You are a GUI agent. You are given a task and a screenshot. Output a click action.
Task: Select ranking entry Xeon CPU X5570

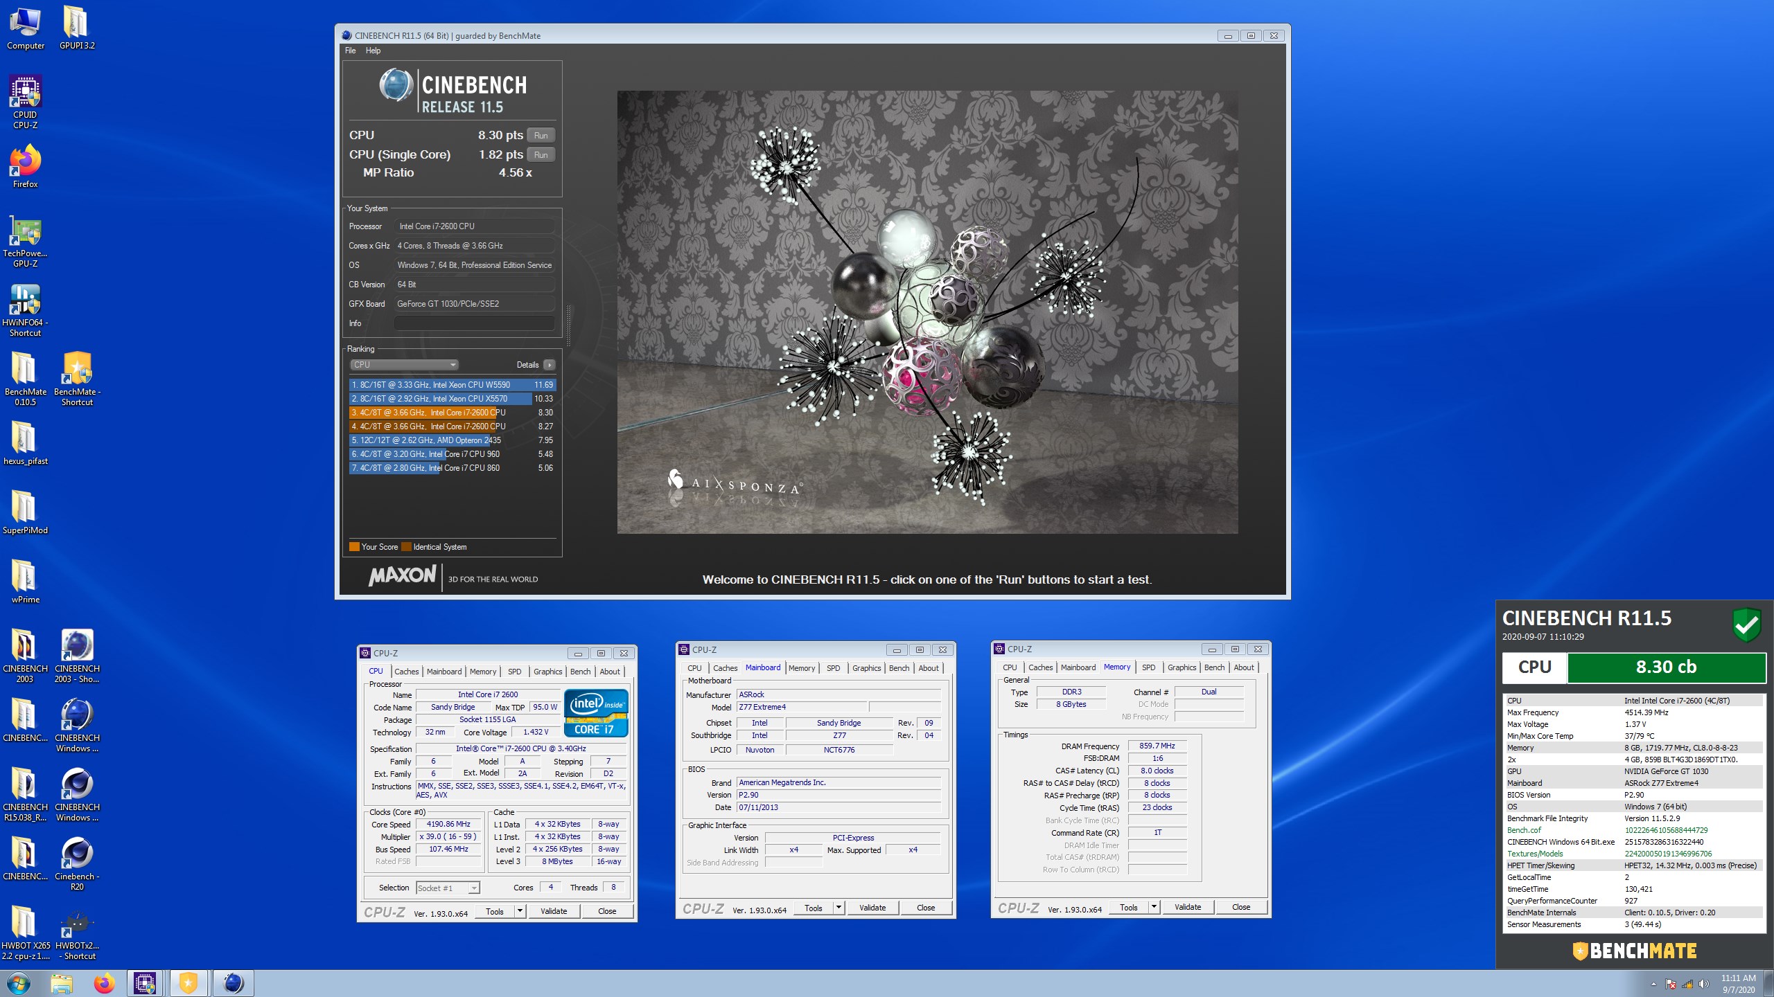pos(453,399)
